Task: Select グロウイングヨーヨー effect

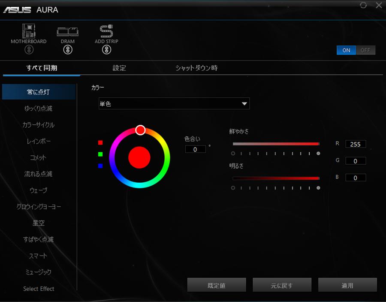Action: pyautogui.click(x=39, y=206)
